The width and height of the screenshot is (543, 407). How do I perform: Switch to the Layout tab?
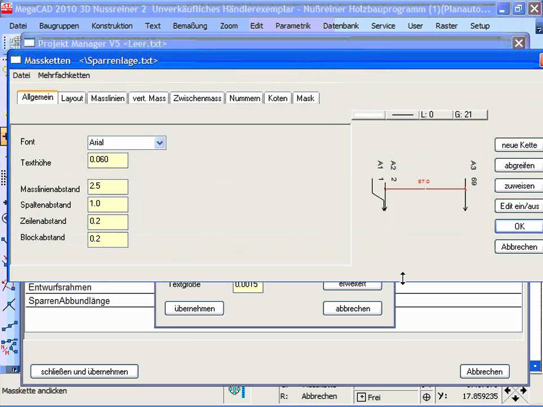(72, 98)
